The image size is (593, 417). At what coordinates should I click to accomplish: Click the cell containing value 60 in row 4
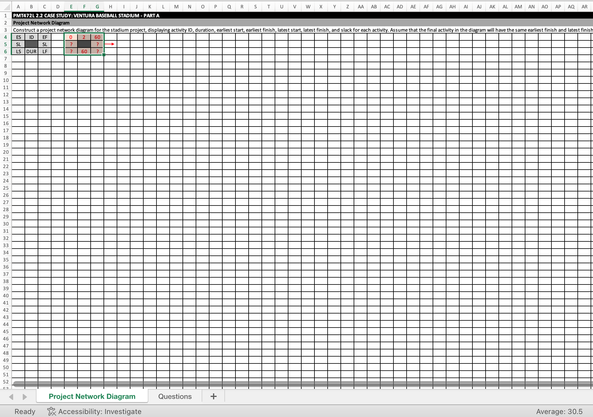point(97,37)
